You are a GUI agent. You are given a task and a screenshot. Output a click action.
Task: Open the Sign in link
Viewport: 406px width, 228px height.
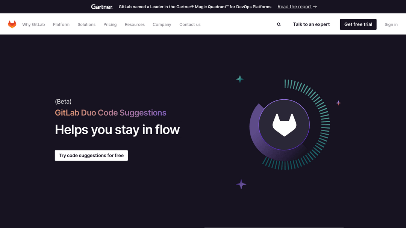(x=391, y=24)
